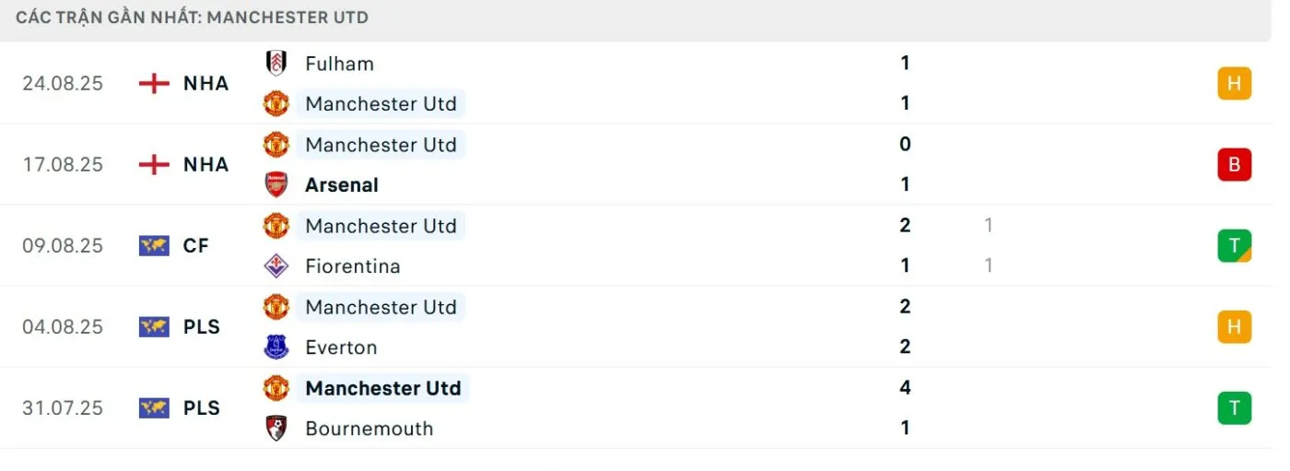Click the Bournemouth club crest icon
The height and width of the screenshot is (471, 1290).
click(x=276, y=428)
